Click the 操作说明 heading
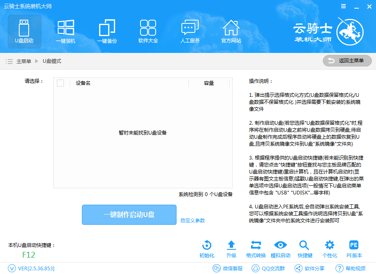376x274 pixels. pyautogui.click(x=260, y=81)
